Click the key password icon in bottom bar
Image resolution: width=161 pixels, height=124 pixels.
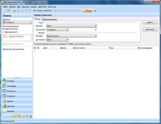coord(24,116)
